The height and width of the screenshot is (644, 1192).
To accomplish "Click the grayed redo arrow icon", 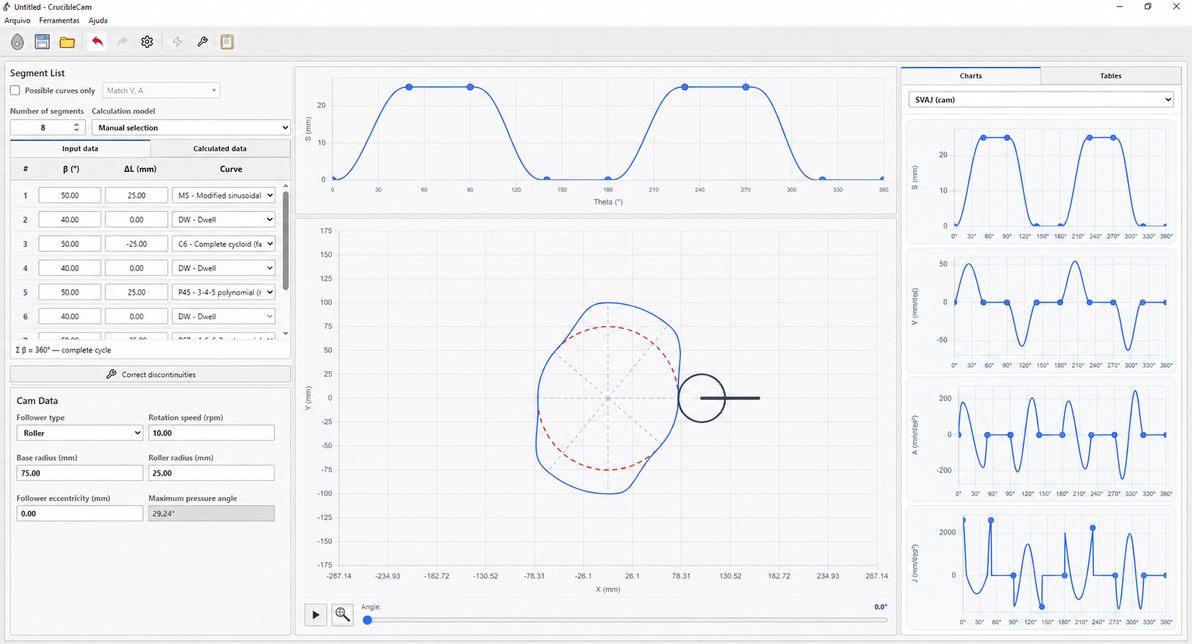I will 122,42.
